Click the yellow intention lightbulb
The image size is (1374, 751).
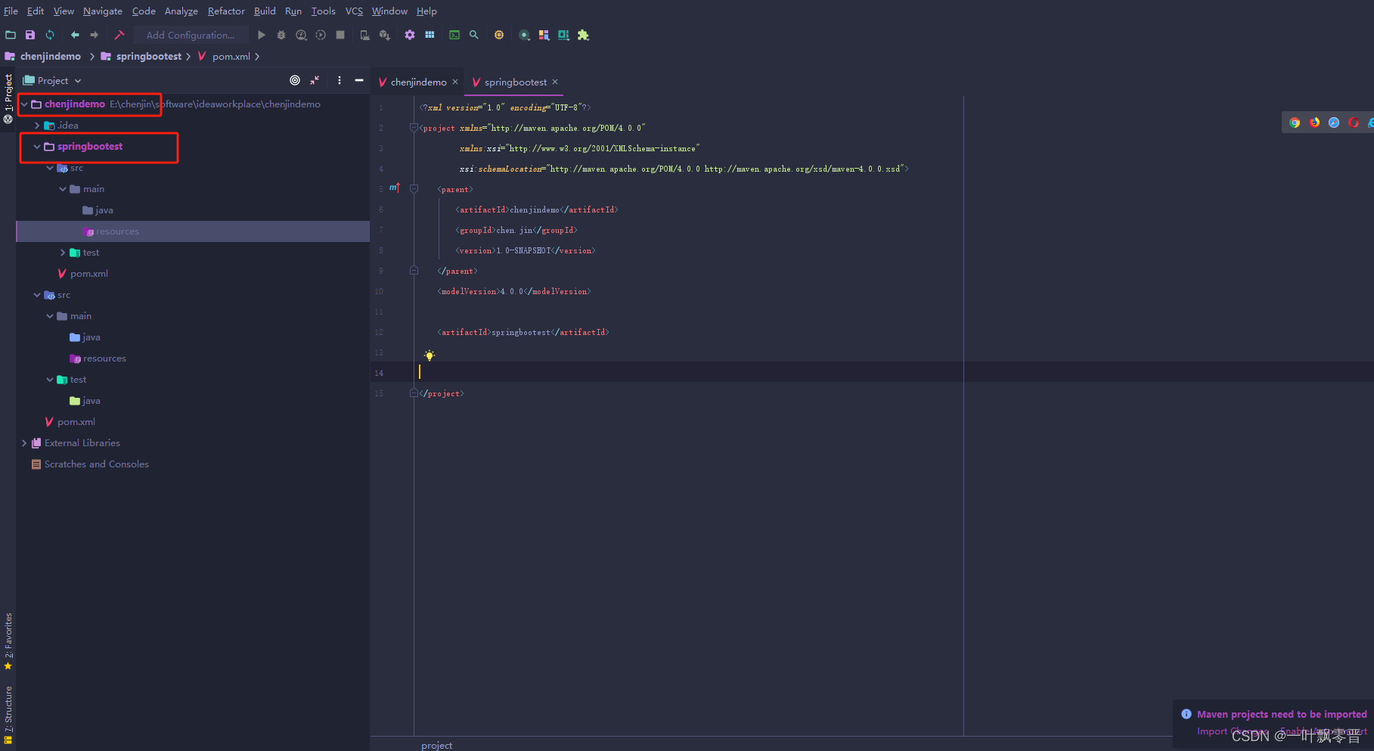[x=430, y=355]
